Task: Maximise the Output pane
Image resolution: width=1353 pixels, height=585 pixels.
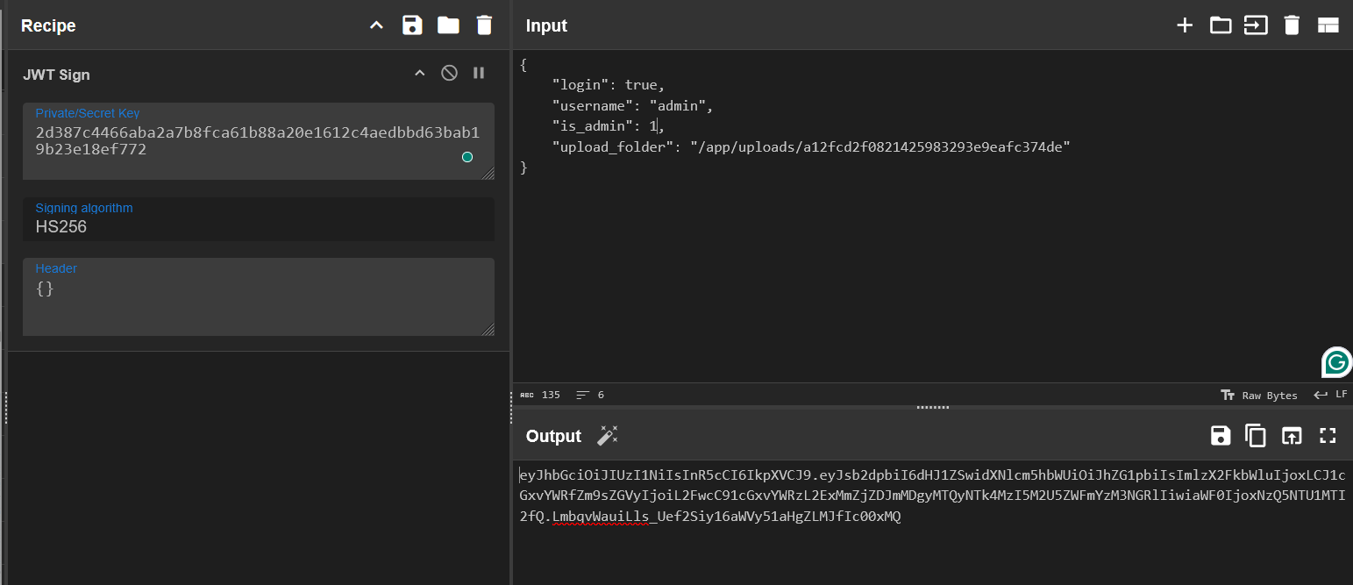Action: coord(1328,435)
